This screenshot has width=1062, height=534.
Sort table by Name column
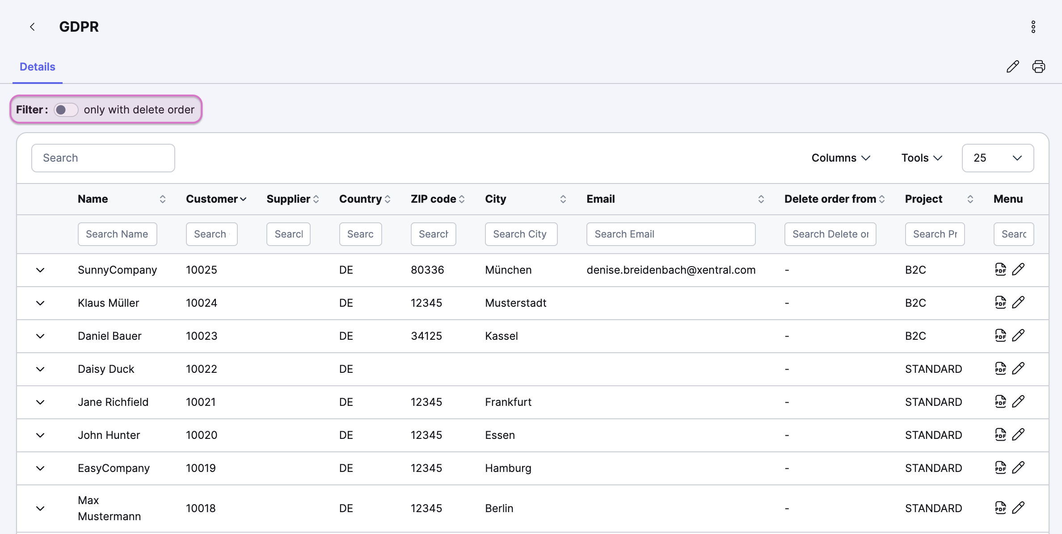(x=162, y=199)
